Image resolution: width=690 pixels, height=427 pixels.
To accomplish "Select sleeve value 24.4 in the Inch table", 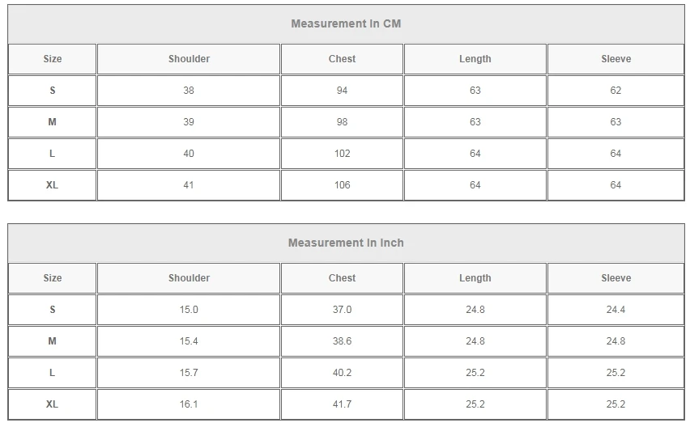I will click(615, 310).
